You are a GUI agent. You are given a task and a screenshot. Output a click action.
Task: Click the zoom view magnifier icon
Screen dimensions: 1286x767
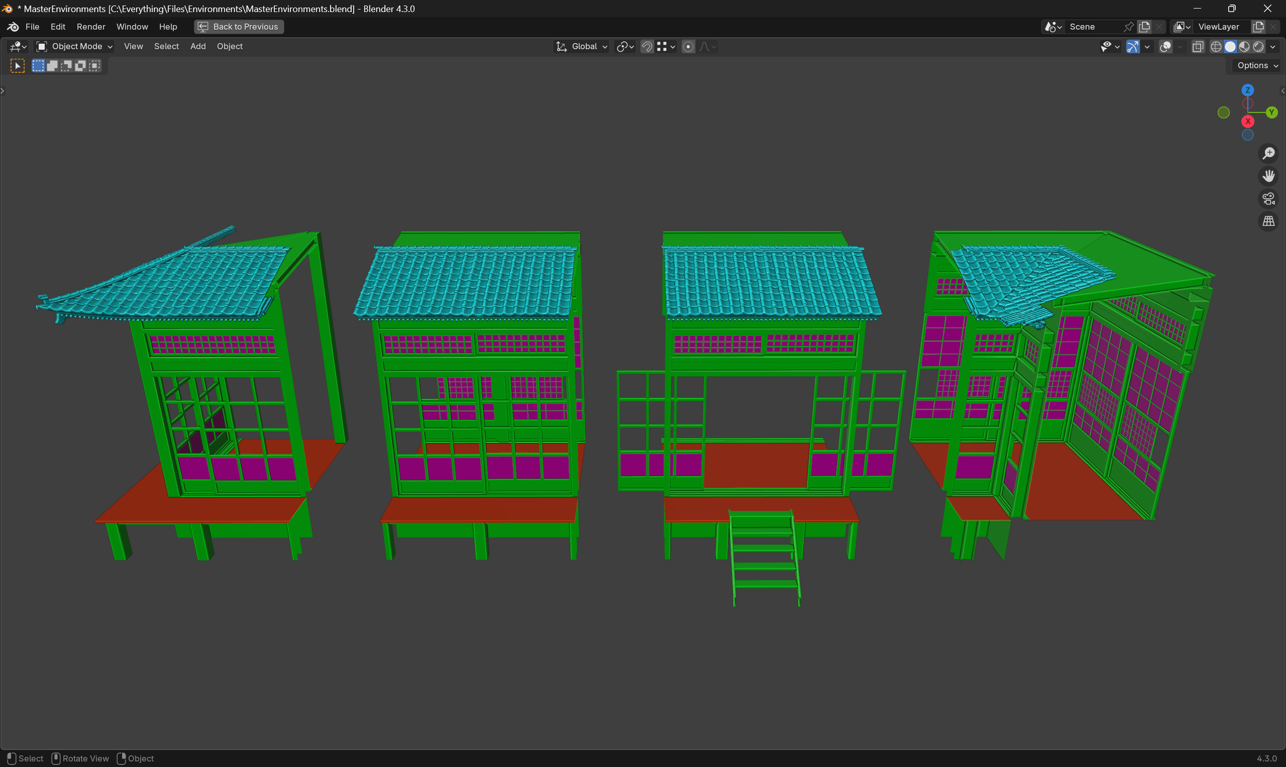[x=1268, y=154]
